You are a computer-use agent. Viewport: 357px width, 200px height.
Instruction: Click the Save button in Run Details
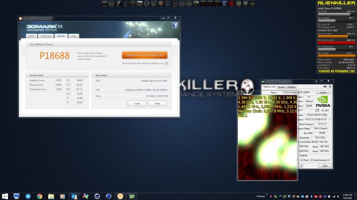tap(158, 104)
